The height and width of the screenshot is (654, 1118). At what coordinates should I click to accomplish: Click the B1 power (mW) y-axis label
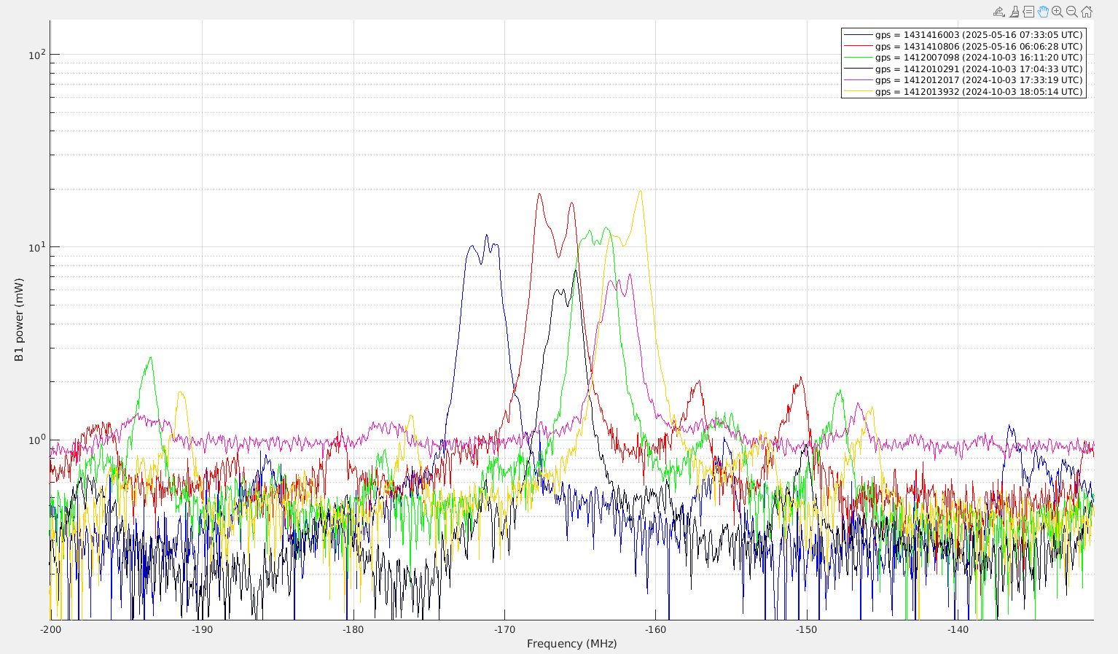tap(19, 320)
